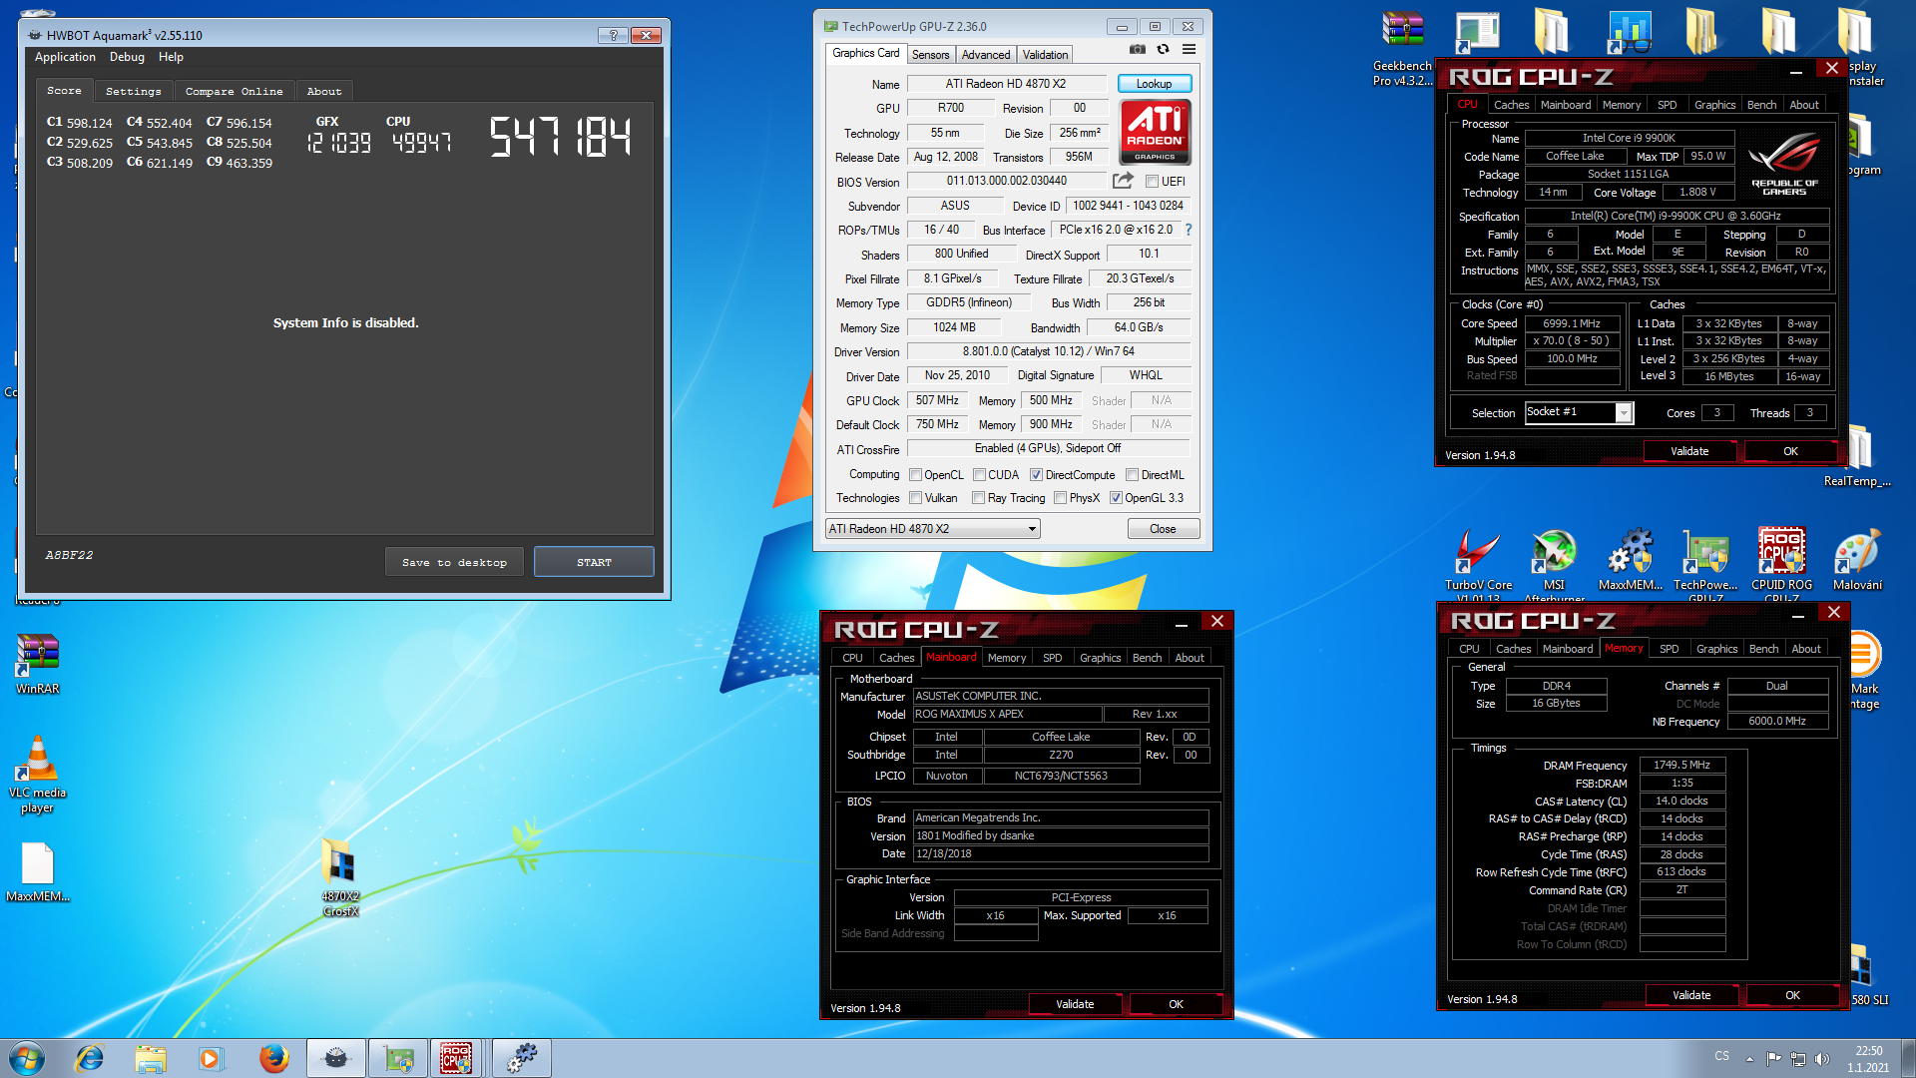Click the Windows Start orb

(27, 1058)
